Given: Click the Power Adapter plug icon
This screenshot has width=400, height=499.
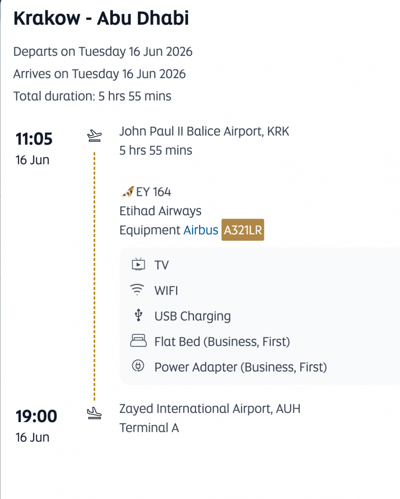Looking at the screenshot, I should coord(138,365).
